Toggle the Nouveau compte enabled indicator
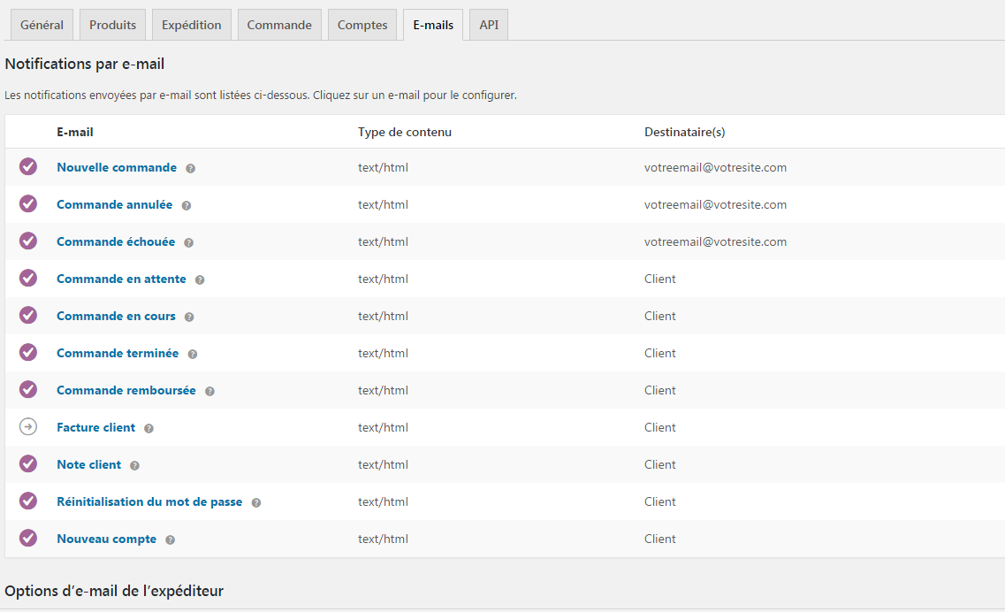This screenshot has width=1005, height=612. pos(27,538)
